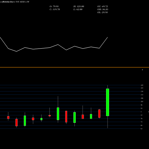149x149 pixels.
Task: Click the 76 price axis label
Action: point(142,119)
